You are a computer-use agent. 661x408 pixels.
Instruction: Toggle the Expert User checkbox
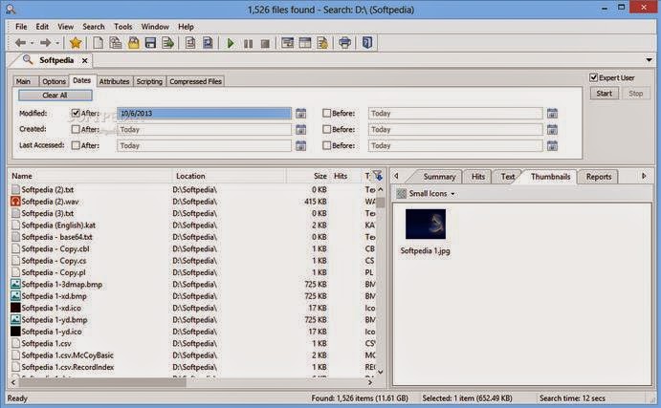pos(593,77)
